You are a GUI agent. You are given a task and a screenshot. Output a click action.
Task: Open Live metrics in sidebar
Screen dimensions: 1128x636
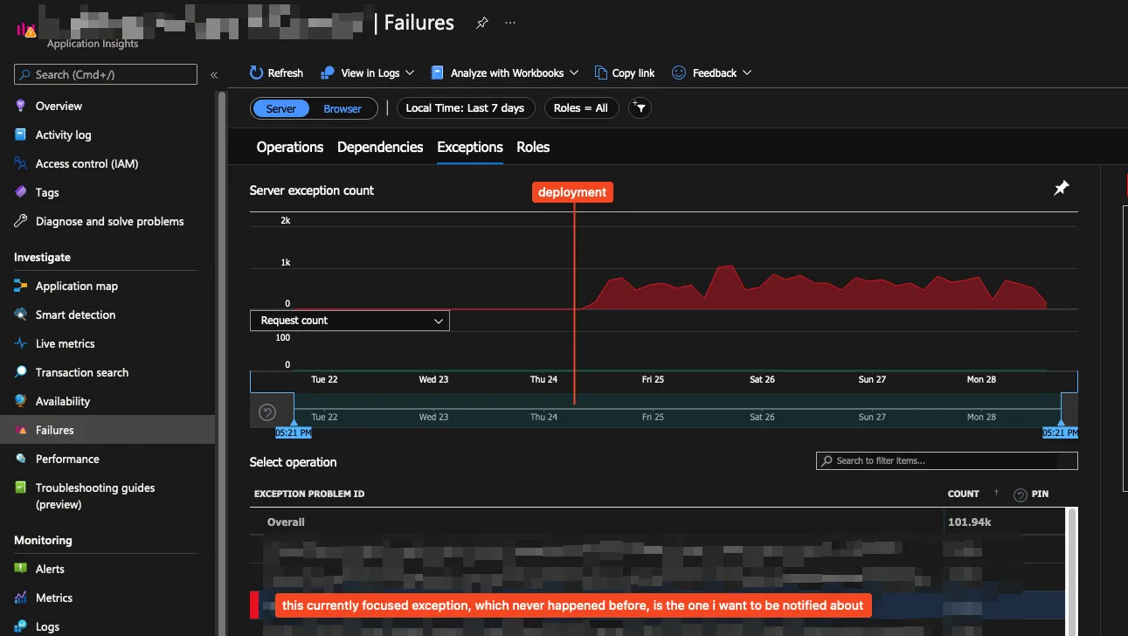click(65, 343)
